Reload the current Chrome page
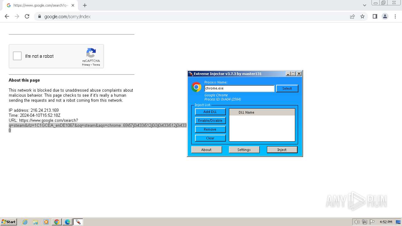Viewport: 402px width, 226px height. 27,16
